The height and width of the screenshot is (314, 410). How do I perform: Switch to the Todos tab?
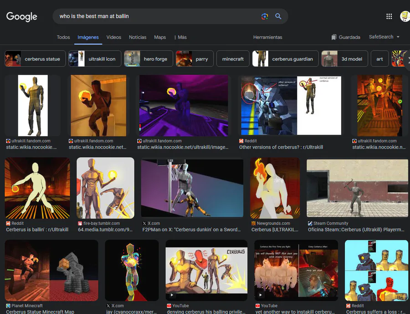pyautogui.click(x=63, y=37)
